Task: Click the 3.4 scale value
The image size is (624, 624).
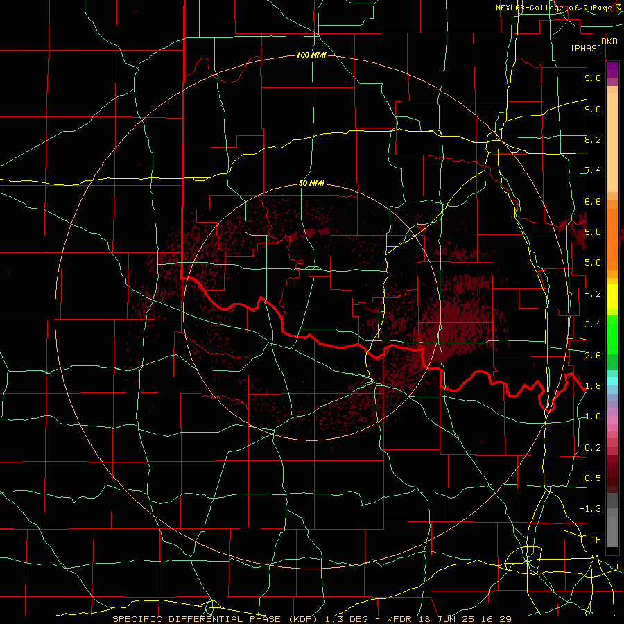Action: 593,324
